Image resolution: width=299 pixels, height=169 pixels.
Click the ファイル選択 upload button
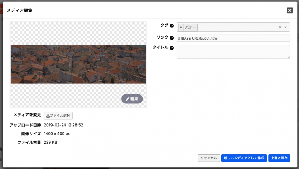(x=58, y=116)
